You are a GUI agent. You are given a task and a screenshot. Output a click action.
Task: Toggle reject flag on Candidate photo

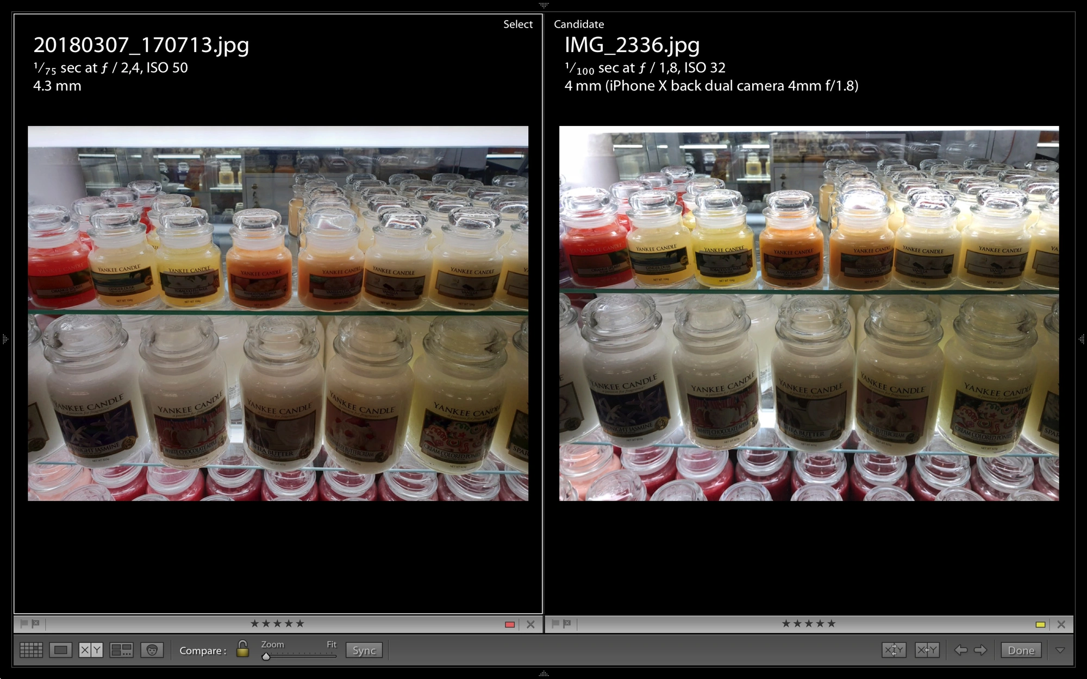(567, 624)
